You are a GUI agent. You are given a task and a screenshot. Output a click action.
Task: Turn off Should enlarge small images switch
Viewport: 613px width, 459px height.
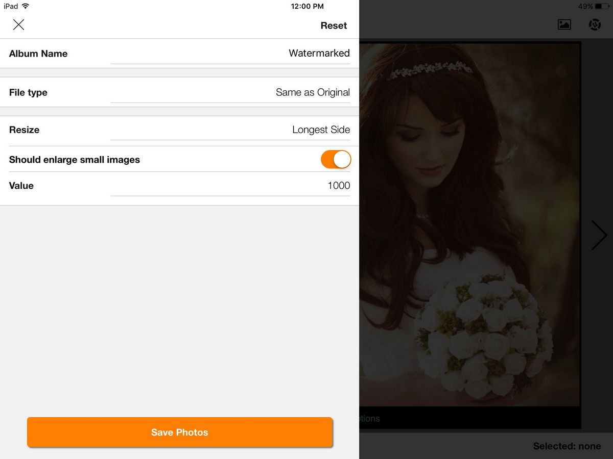(x=336, y=160)
